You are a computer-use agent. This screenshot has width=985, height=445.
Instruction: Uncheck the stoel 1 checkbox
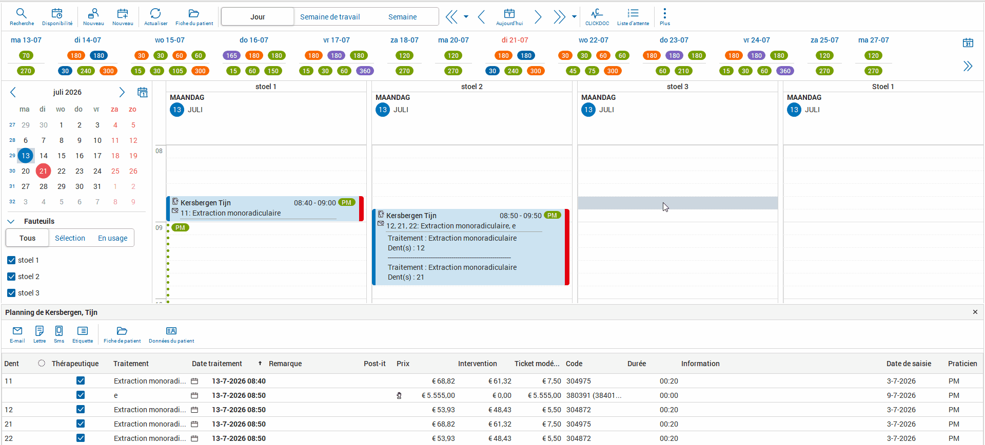(x=11, y=260)
